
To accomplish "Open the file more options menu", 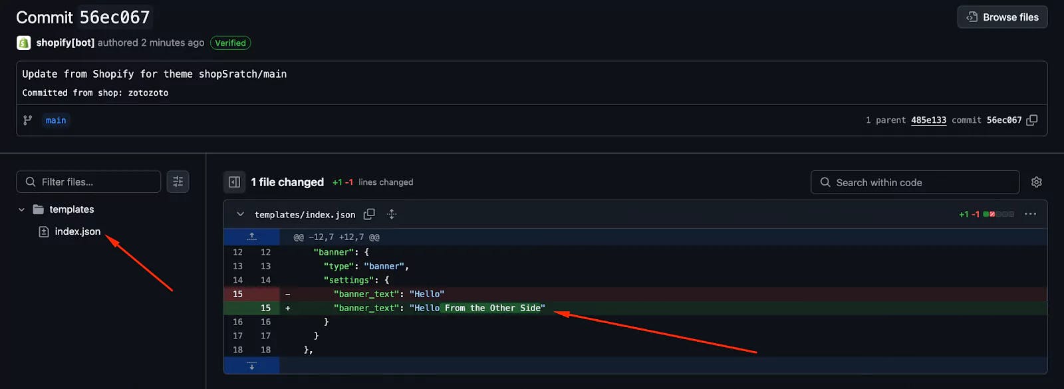I will 1030,214.
